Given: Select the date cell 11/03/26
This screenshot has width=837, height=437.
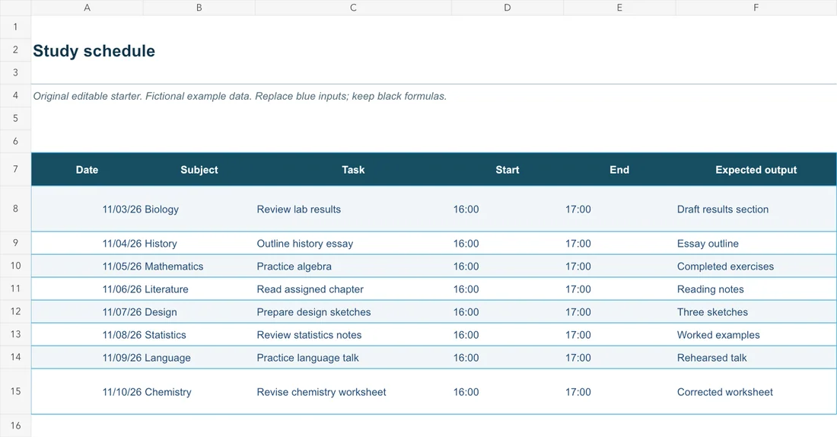Looking at the screenshot, I should click(87, 209).
